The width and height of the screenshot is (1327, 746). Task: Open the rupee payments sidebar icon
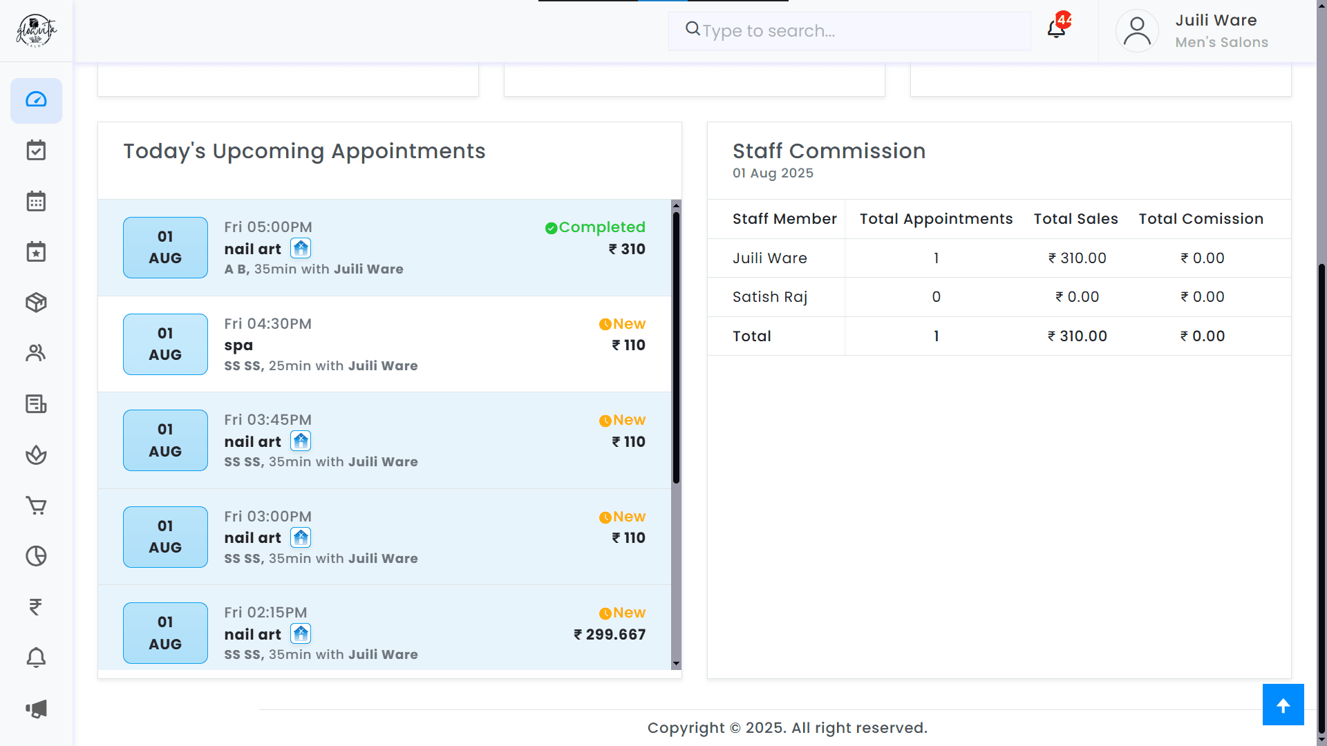[x=36, y=606]
